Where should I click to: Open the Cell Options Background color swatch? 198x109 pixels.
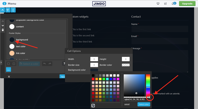(94, 70)
